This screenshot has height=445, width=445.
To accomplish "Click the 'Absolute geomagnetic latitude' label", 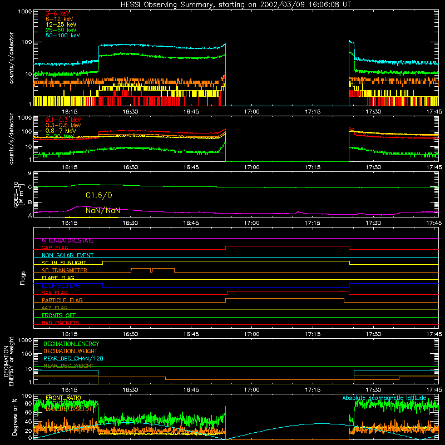I will coord(384,398).
